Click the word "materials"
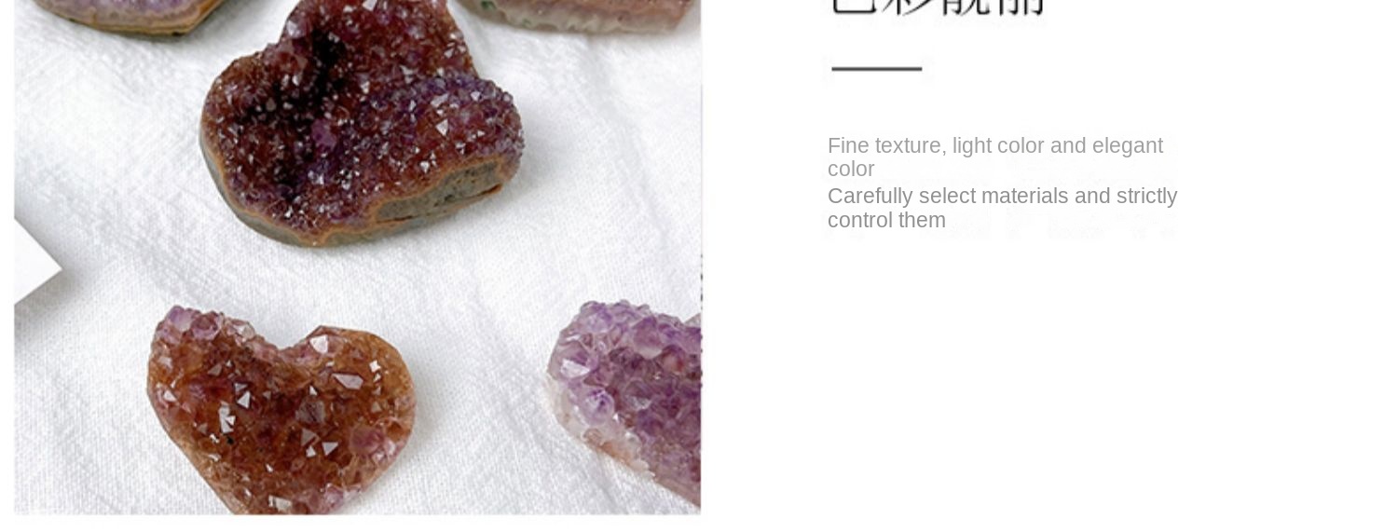This screenshot has height=532, width=1398. [x=1023, y=197]
